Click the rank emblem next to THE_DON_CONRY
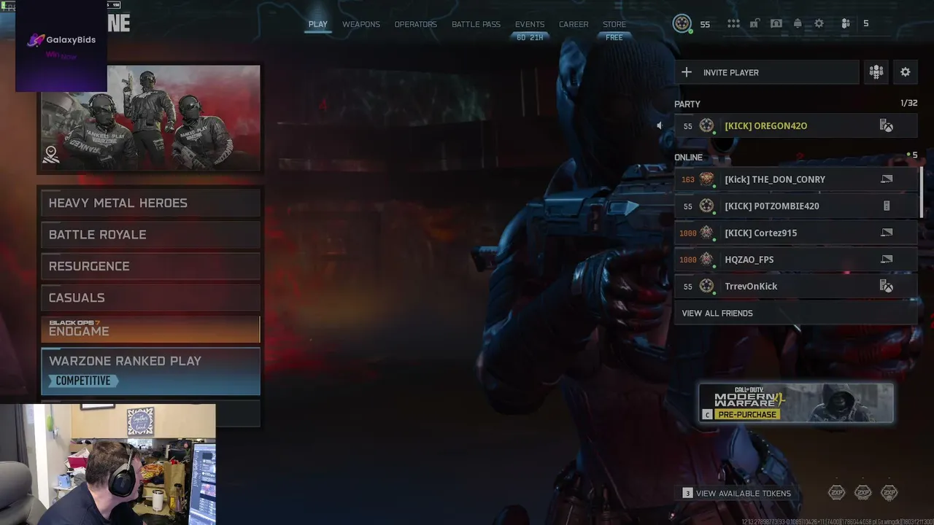934x525 pixels. point(706,179)
